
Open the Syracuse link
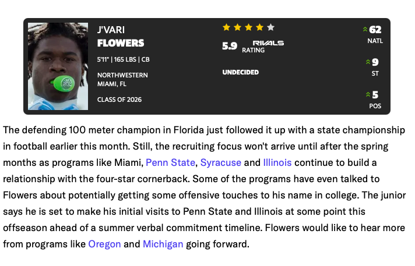(221, 161)
